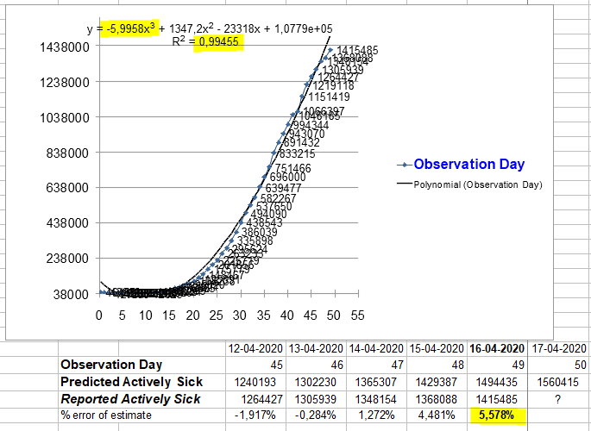
Task: Click the 38000 y-axis label
Action: (x=72, y=294)
